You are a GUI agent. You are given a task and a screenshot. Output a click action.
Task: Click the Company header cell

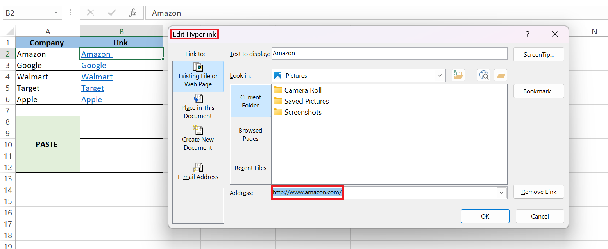point(48,43)
